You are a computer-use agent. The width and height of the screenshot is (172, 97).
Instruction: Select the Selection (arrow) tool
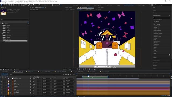(x=2, y=5)
